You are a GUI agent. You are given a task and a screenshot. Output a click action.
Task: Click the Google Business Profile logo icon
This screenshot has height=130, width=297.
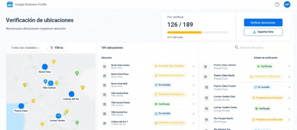(x=10, y=4)
